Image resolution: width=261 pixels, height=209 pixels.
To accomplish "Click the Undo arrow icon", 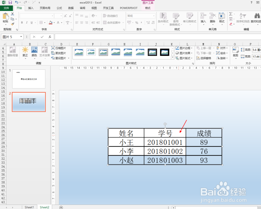I will 16,2.
